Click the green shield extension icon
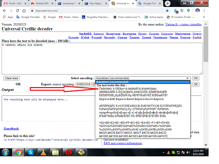Image resolution: width=219 pixels, height=164 pixels. pos(189,10)
